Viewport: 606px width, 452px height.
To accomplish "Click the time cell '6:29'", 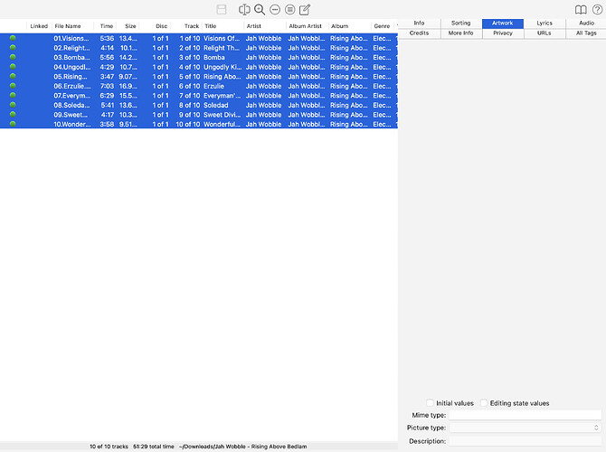I will [107, 96].
